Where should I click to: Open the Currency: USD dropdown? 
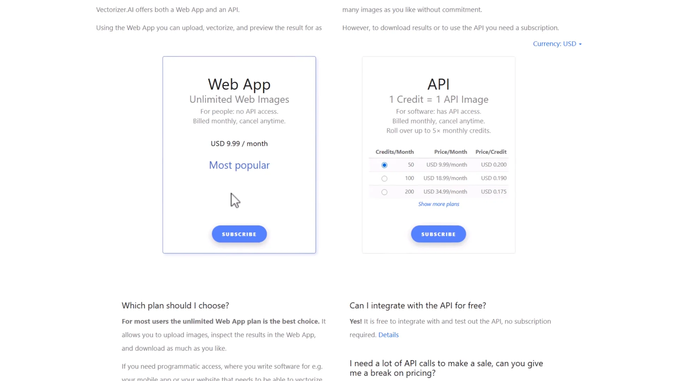557,44
